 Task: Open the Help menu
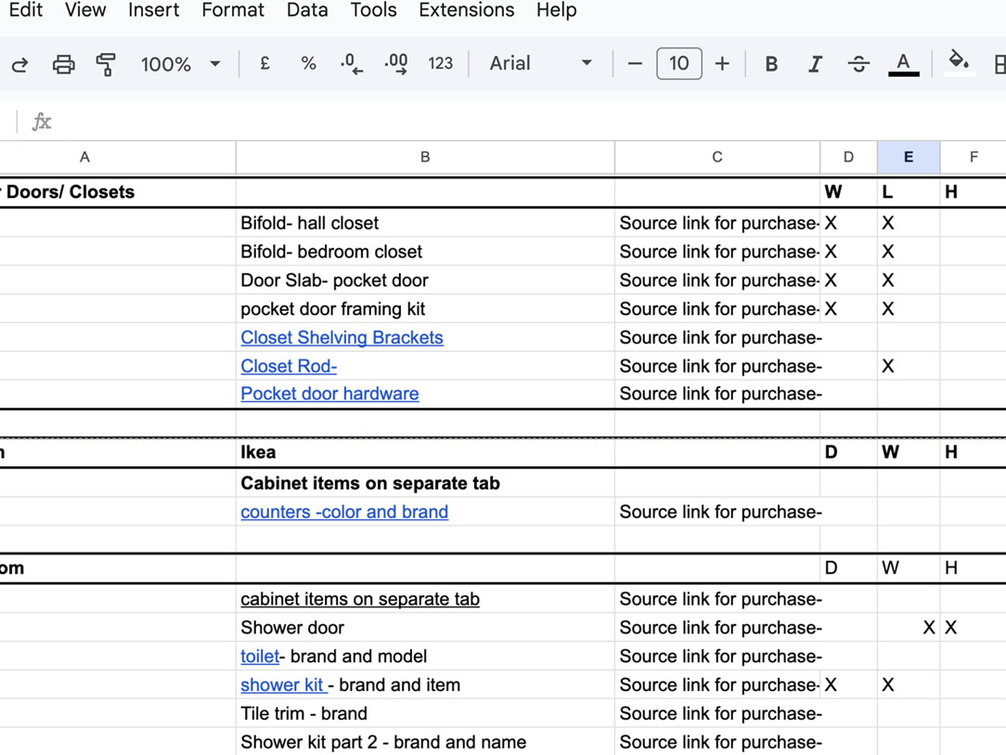tap(556, 9)
